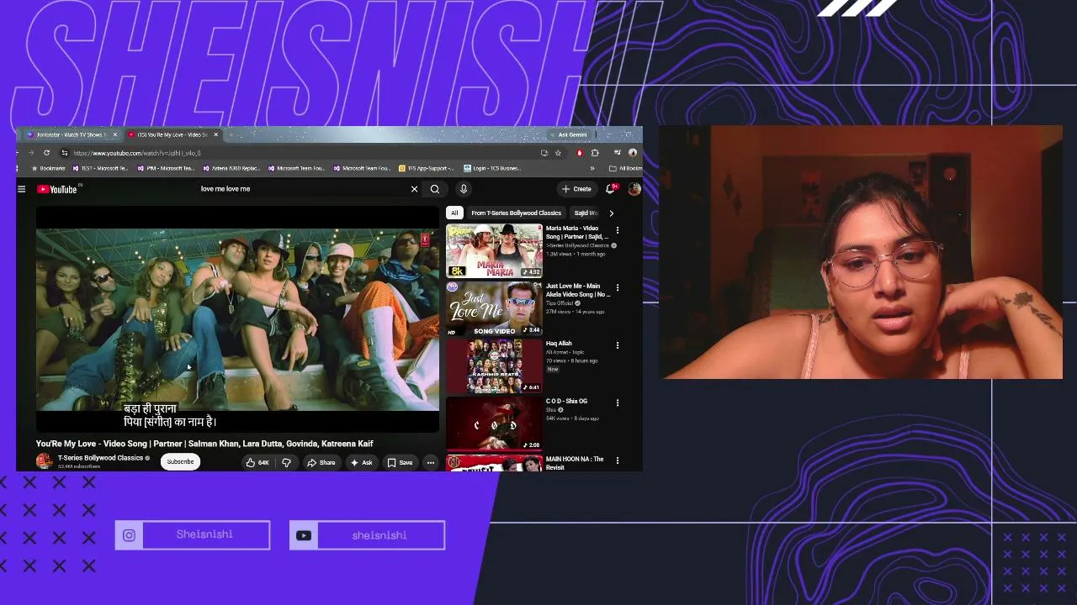This screenshot has height=605, width=1077.
Task: Open T-Series Bollywood Classics channel avatar
Action: pos(44,461)
